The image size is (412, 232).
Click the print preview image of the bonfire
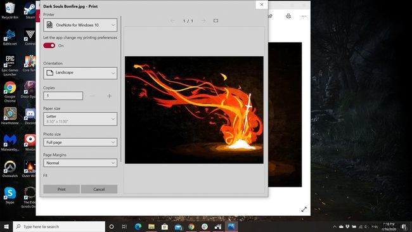[x=194, y=110]
